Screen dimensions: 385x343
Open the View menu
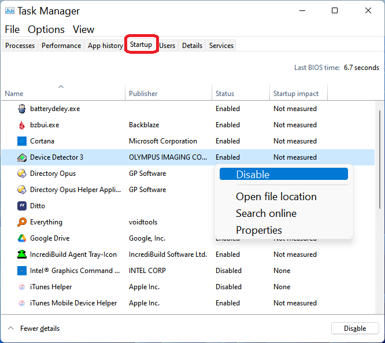click(83, 29)
